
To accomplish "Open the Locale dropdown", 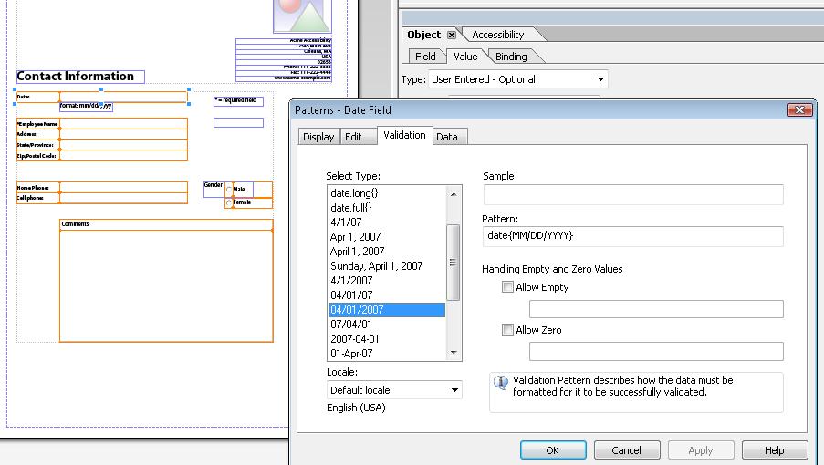I will point(454,390).
